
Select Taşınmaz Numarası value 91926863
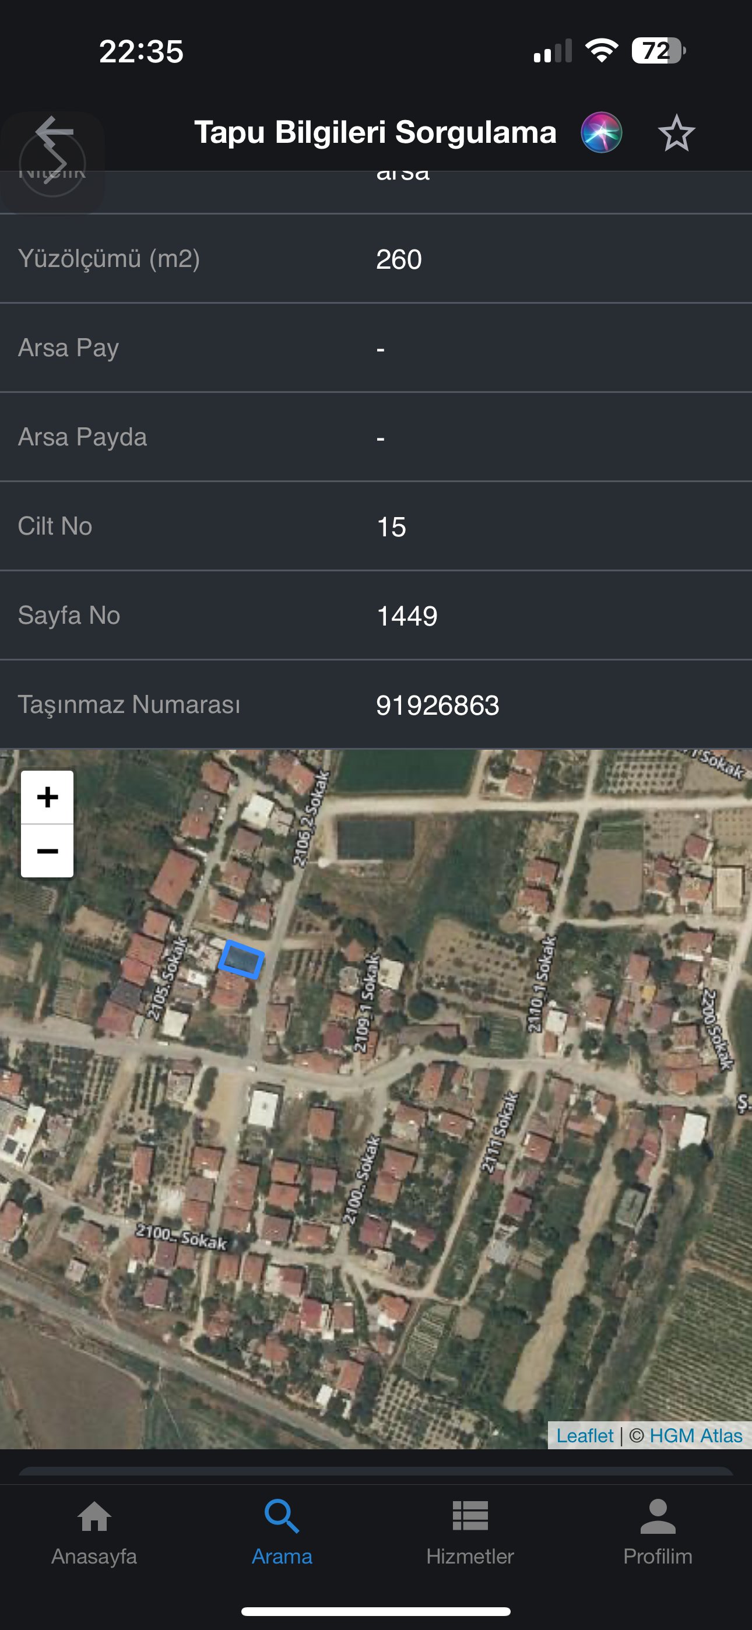(x=437, y=705)
